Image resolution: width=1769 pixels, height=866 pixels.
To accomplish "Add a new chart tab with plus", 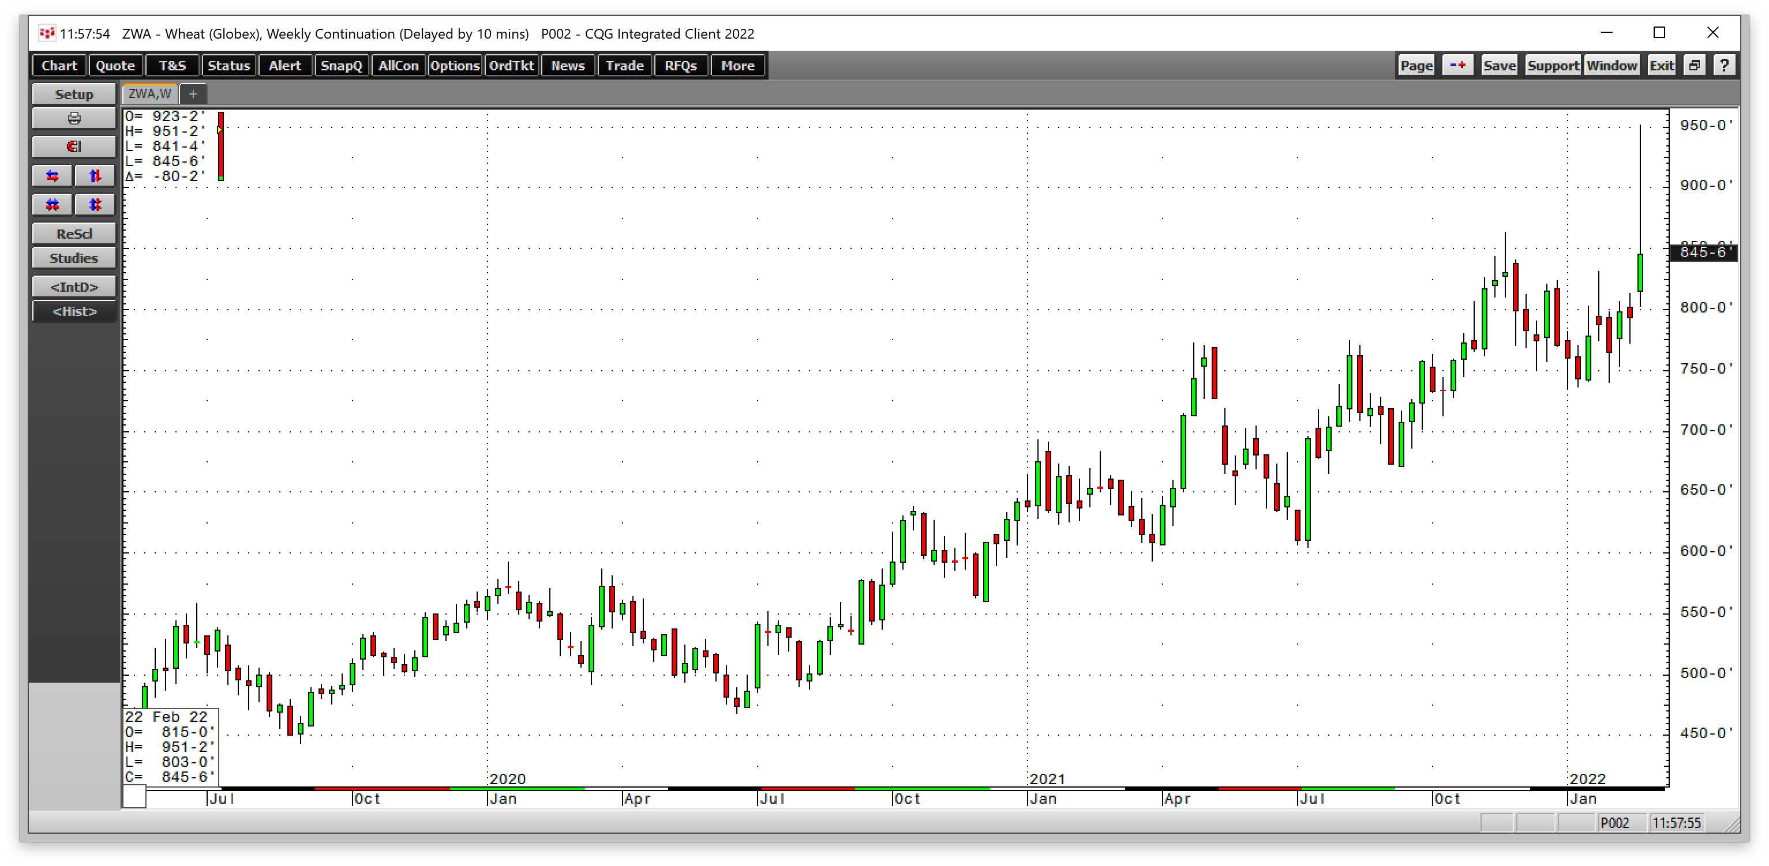I will [x=193, y=94].
